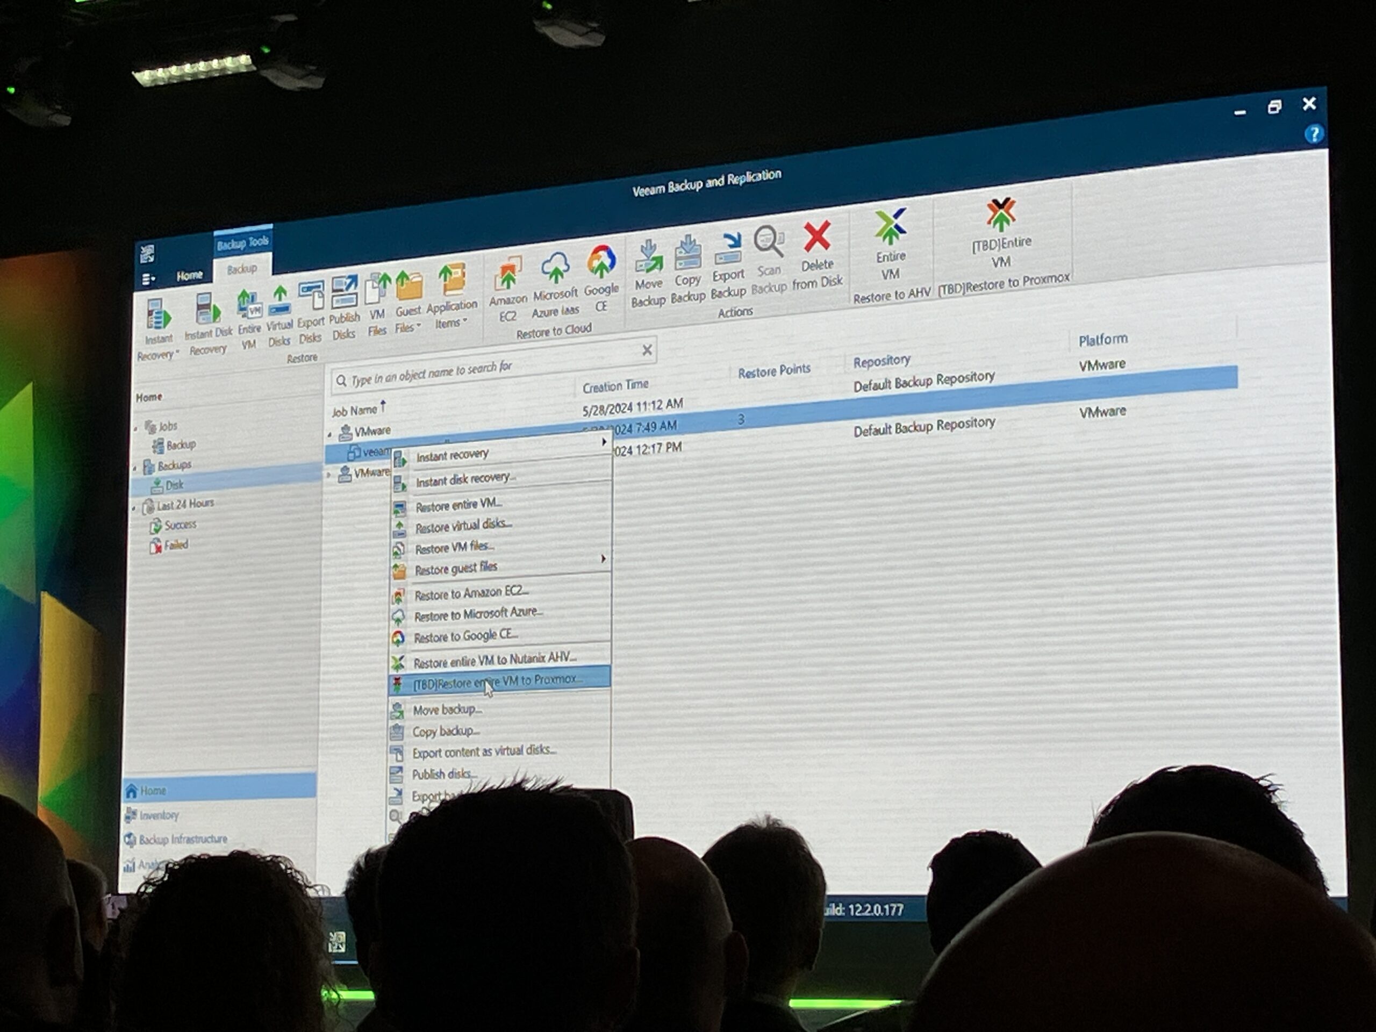Choose Move backup menu entry
Viewport: 1376px width, 1032px height.
[499, 709]
